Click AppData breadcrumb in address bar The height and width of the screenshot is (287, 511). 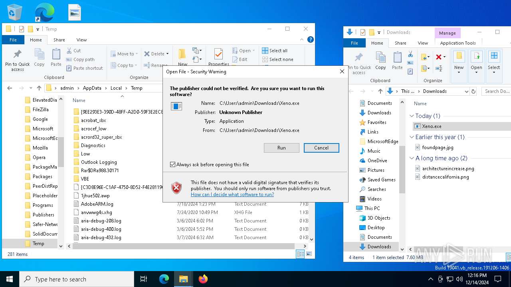pos(92,88)
